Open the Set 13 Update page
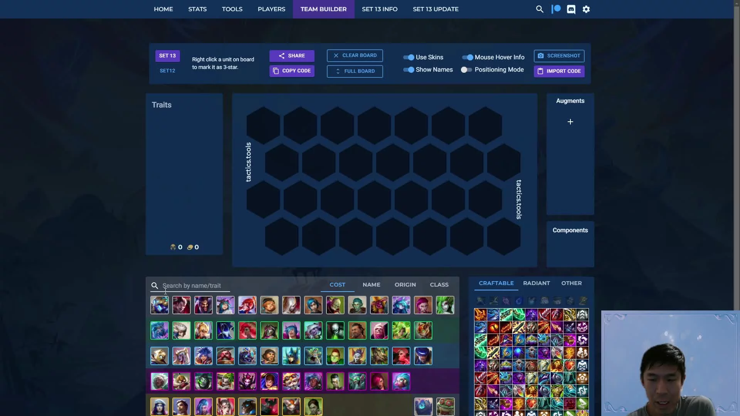The width and height of the screenshot is (740, 416). click(436, 9)
